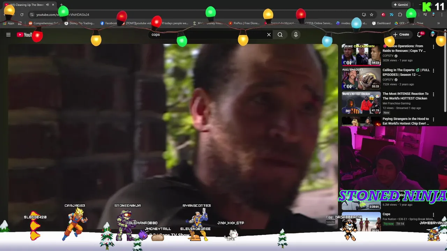Open the Extensions puzzle-piece menu
The height and width of the screenshot is (251, 447).
(x=400, y=15)
